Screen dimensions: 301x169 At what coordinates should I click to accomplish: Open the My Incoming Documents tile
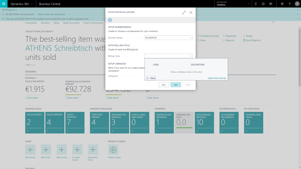click(x=229, y=123)
